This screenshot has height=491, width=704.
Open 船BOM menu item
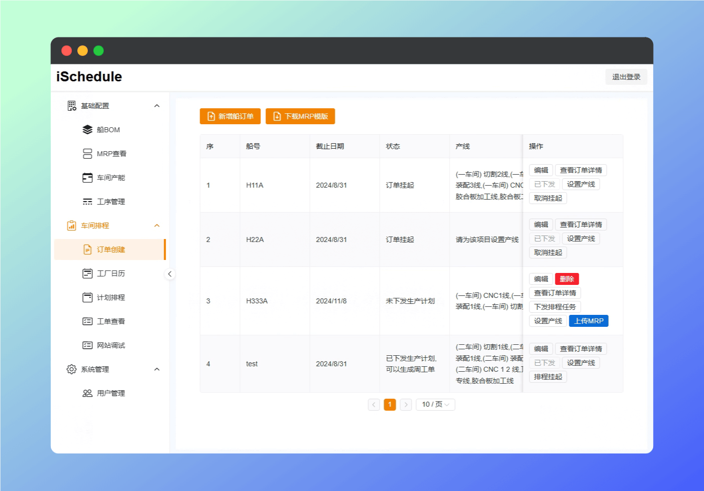(x=110, y=130)
